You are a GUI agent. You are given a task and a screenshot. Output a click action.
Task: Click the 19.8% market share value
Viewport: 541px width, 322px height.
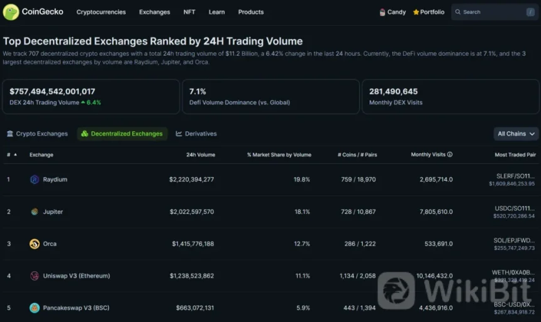pyautogui.click(x=302, y=180)
